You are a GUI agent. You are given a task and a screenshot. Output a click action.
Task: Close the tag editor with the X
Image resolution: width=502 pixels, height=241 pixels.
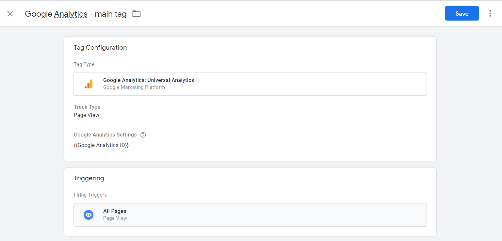pyautogui.click(x=10, y=13)
